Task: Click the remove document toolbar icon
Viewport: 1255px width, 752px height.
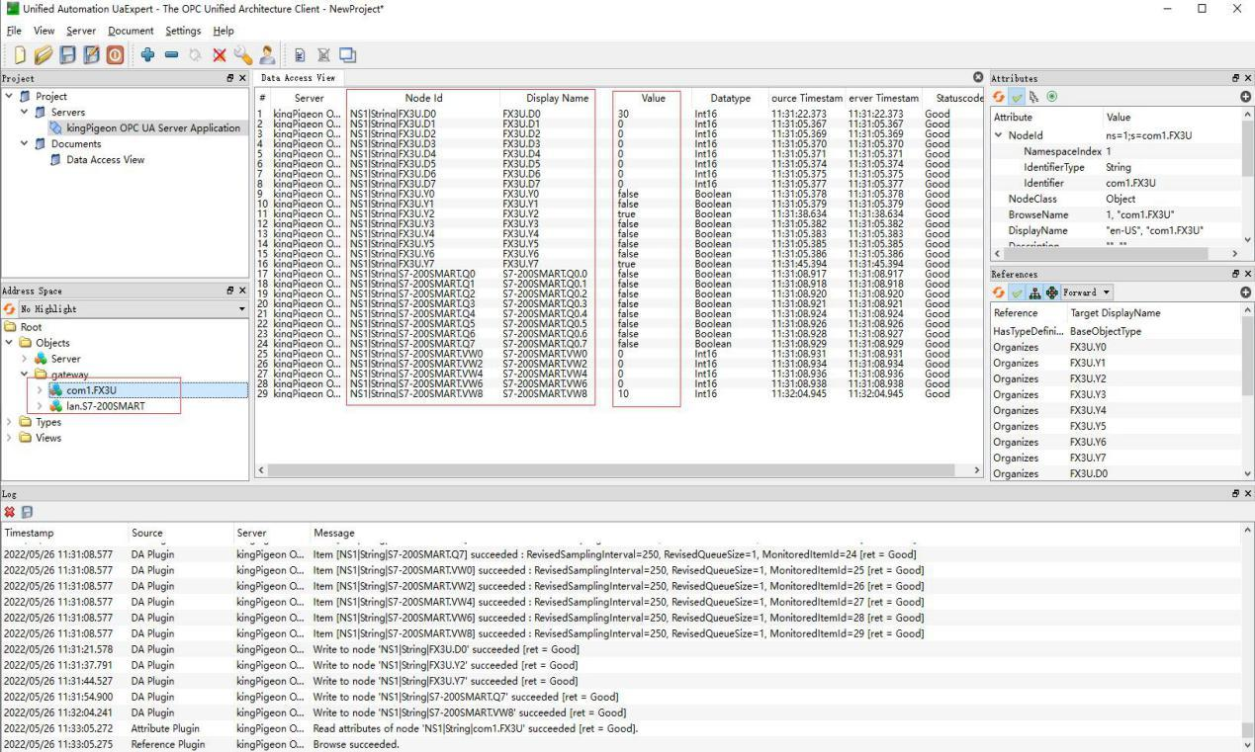Action: click(x=322, y=56)
